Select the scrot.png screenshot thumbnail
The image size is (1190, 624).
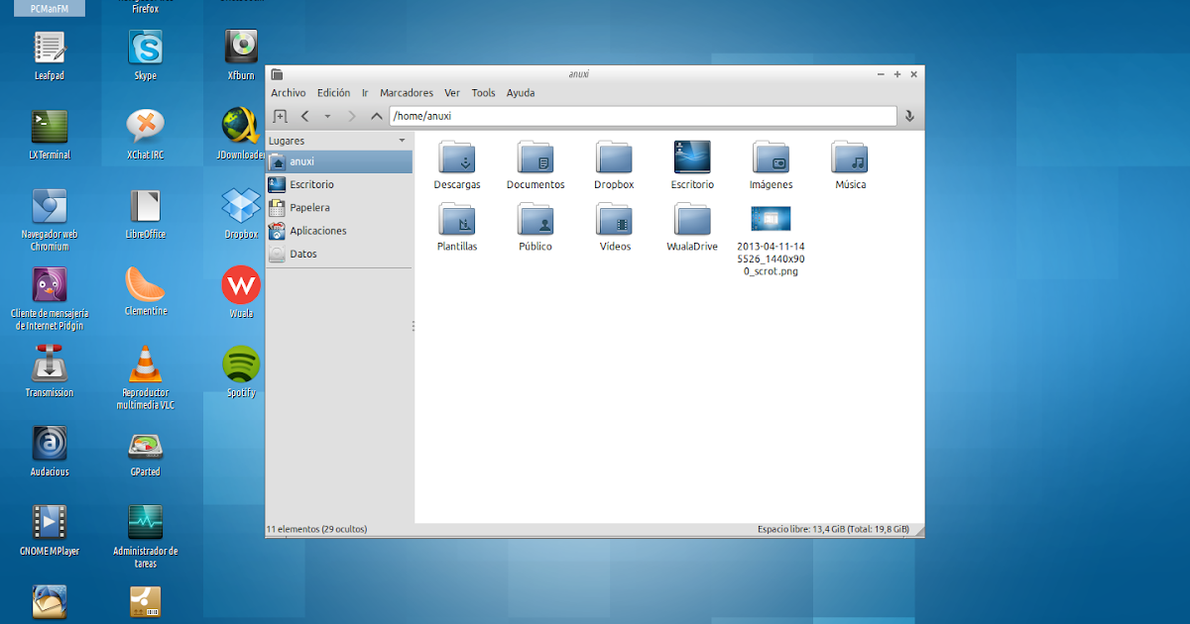771,220
